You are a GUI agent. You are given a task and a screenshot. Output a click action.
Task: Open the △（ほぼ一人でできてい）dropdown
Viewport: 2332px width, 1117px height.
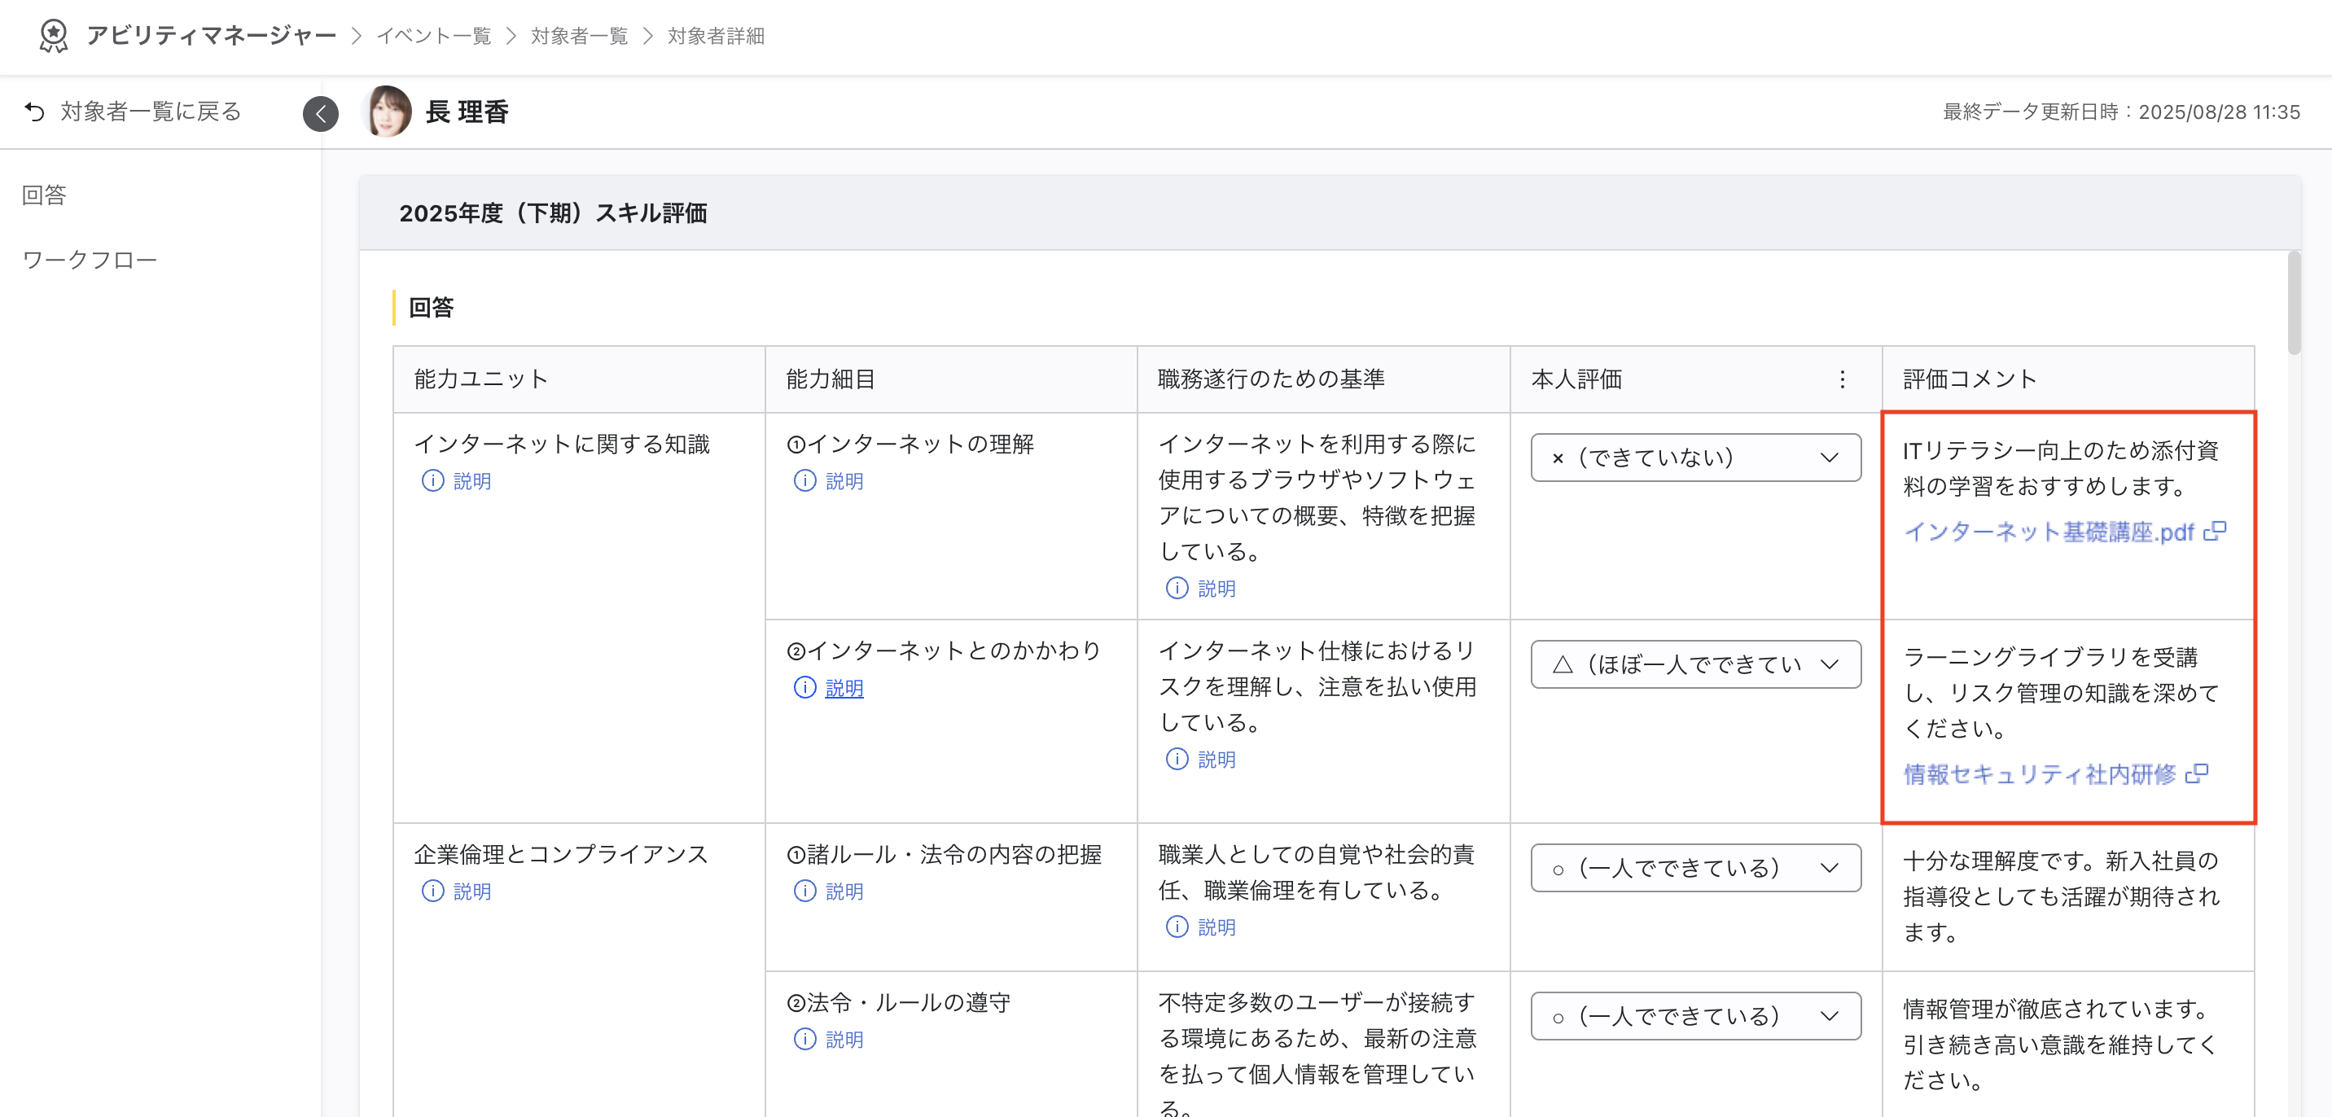click(1694, 664)
